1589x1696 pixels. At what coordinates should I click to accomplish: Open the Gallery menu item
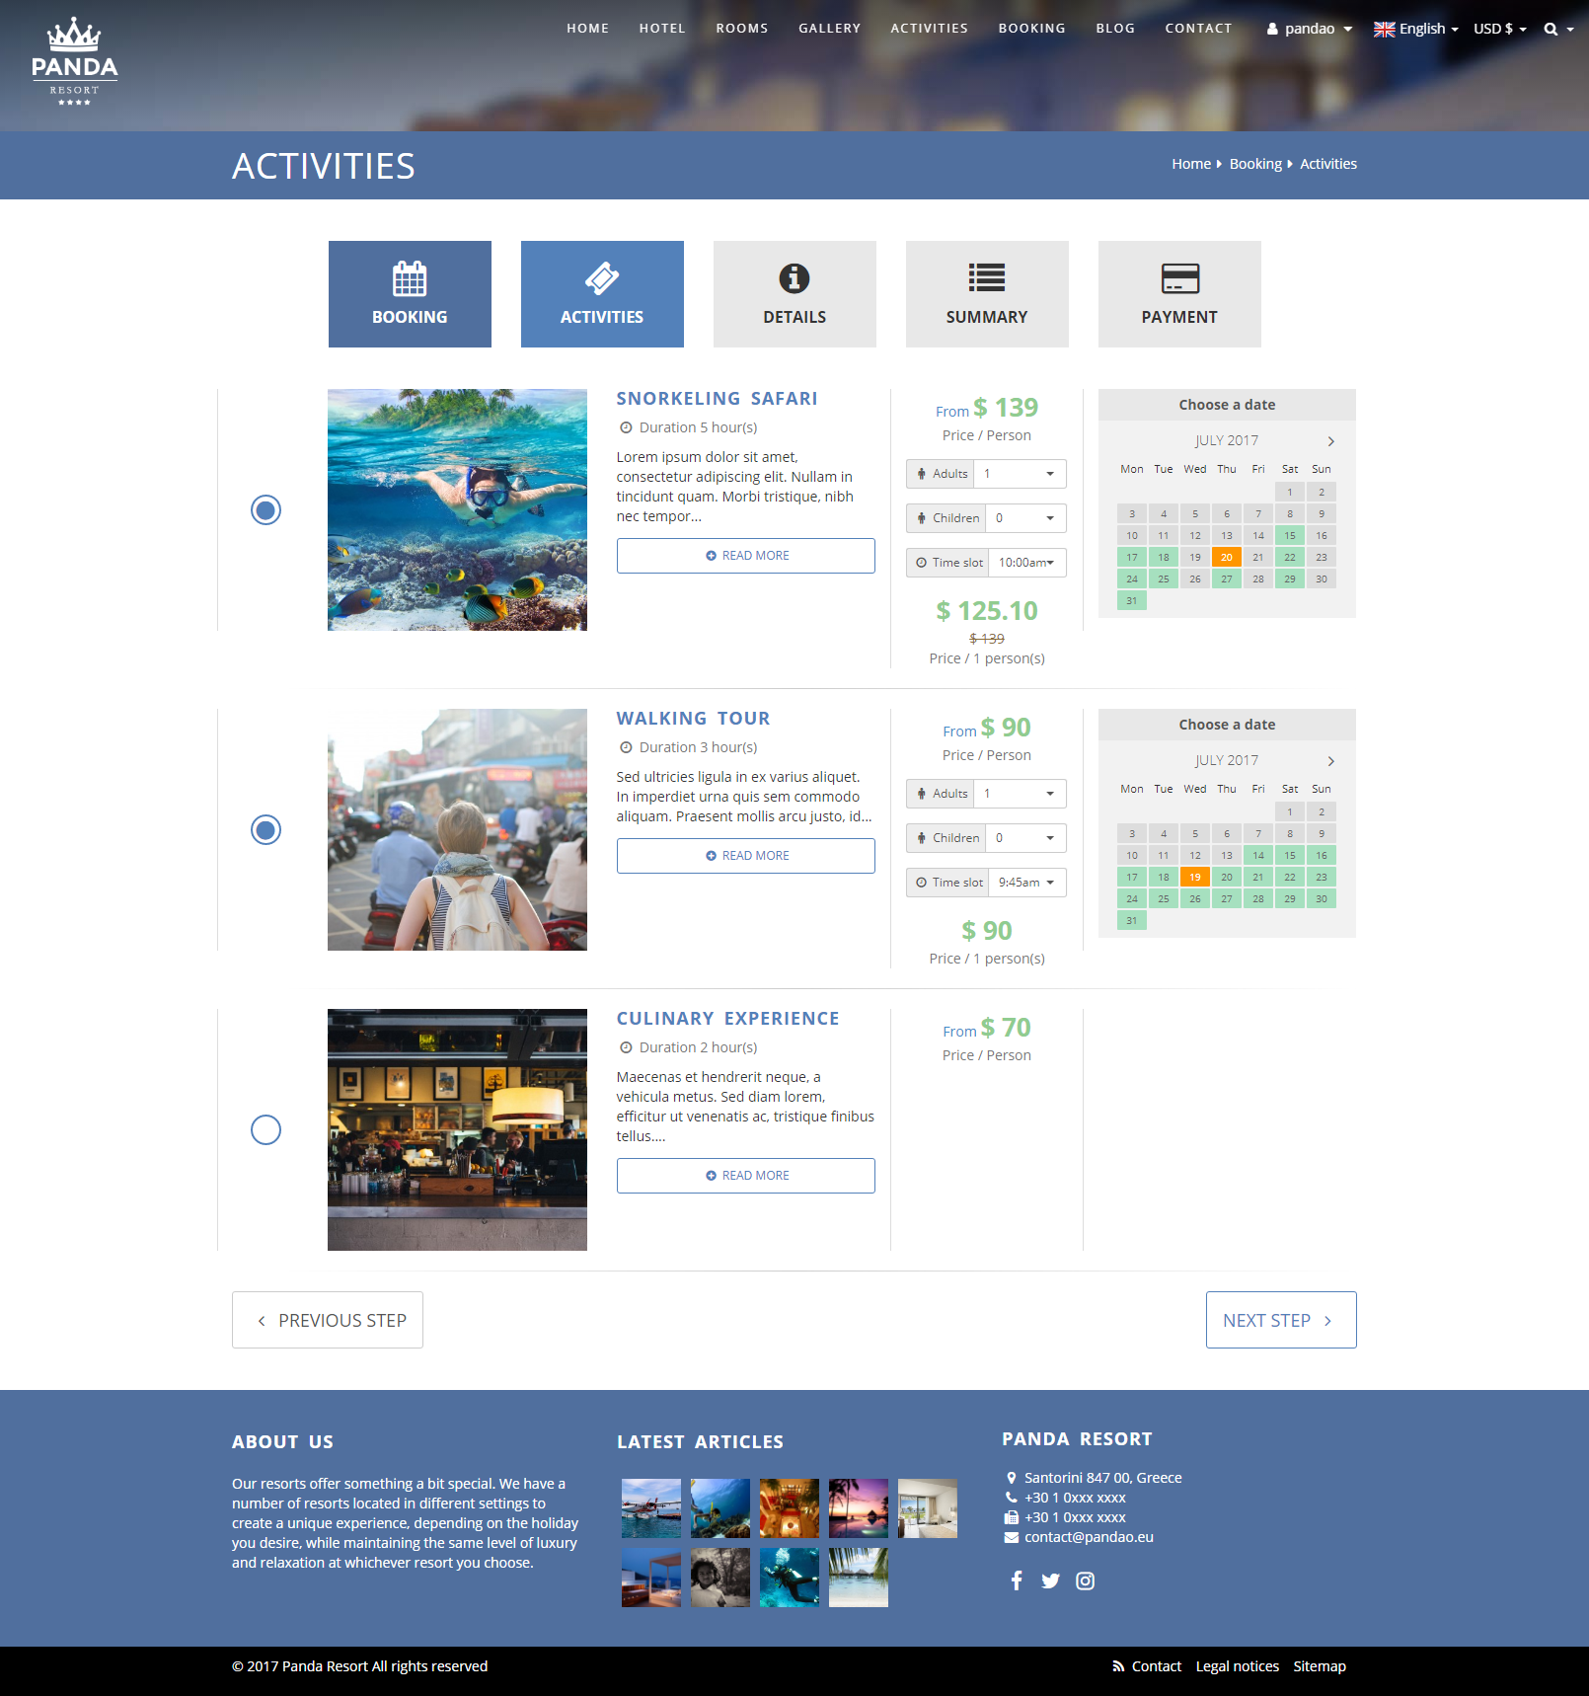(x=829, y=29)
